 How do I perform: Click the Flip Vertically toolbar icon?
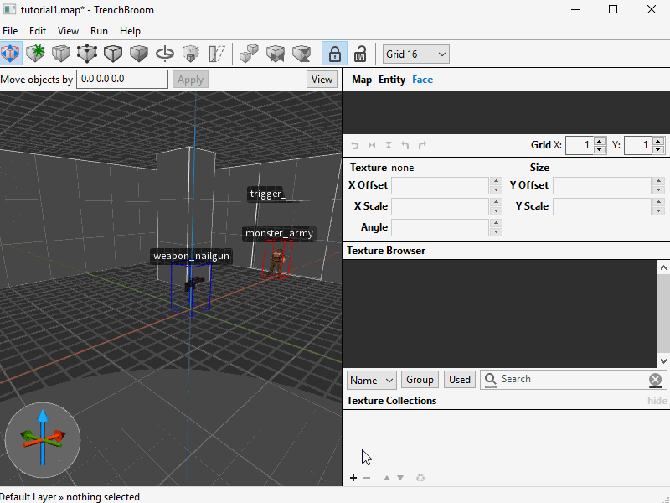(x=301, y=54)
